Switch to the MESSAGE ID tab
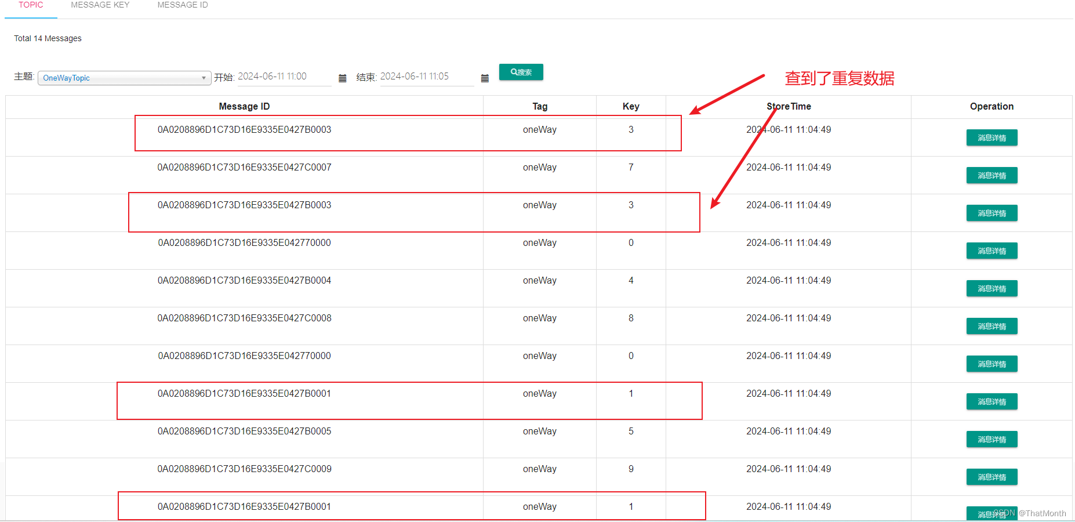 click(183, 5)
